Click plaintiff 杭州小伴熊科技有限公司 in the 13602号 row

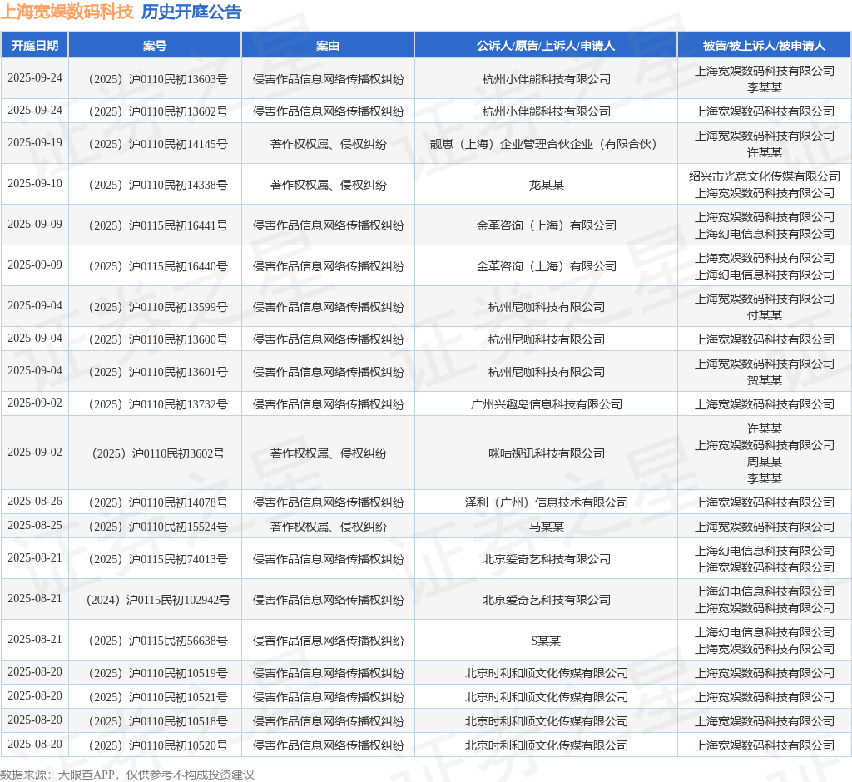546,111
